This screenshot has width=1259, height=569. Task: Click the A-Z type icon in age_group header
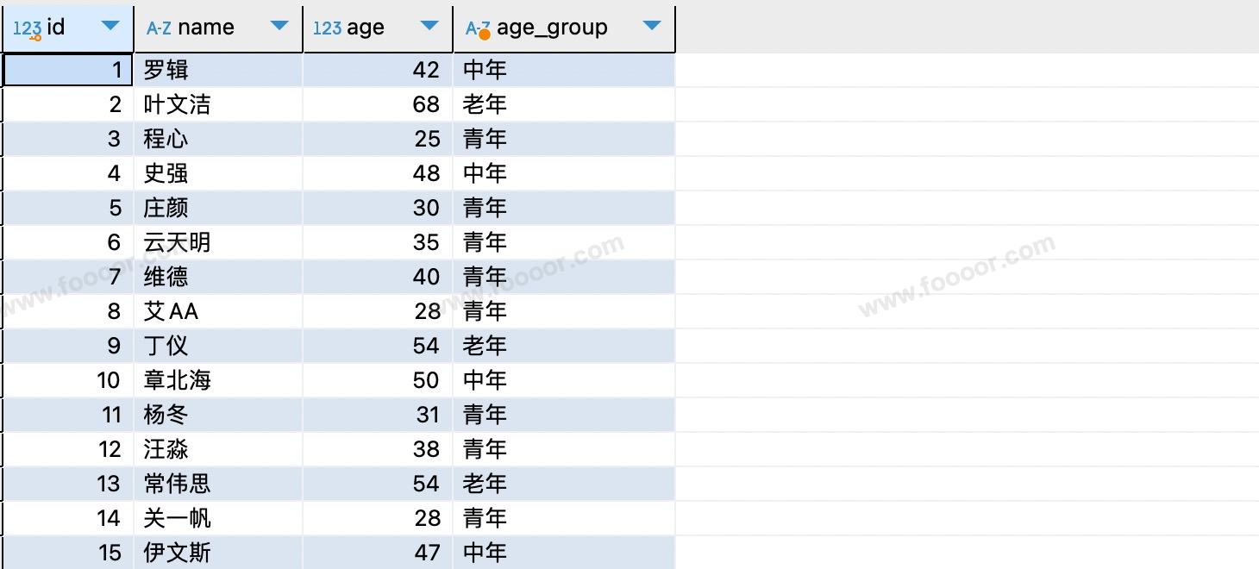(x=479, y=28)
